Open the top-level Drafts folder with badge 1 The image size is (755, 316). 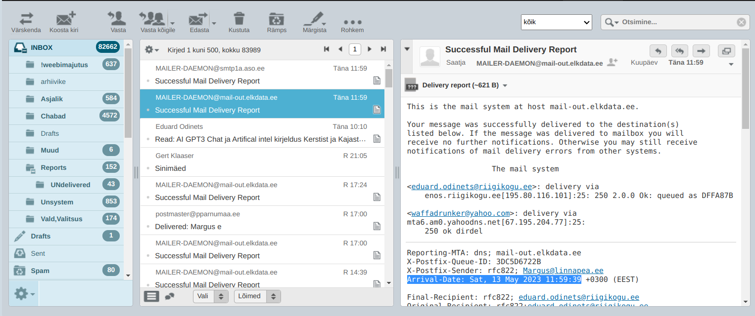[x=66, y=236]
